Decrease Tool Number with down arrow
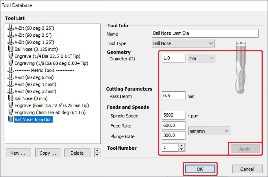Screen dimensions: 268x177 (x=182, y=149)
